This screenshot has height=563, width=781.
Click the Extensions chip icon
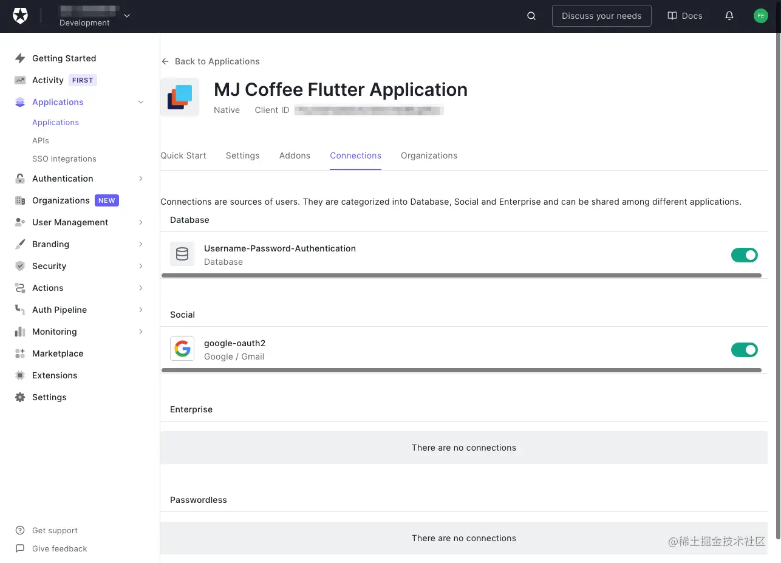(20, 375)
